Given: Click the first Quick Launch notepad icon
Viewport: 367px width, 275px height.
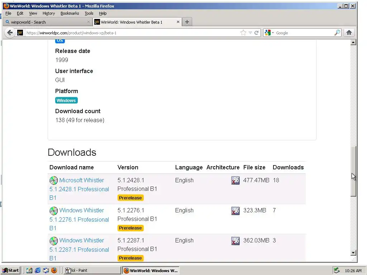Looking at the screenshot, I should pos(29,270).
